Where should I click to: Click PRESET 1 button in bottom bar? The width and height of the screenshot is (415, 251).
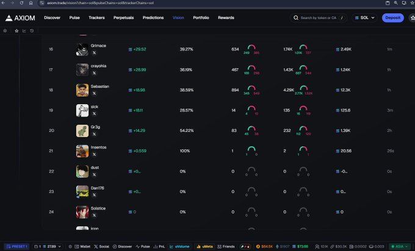pyautogui.click(x=17, y=247)
